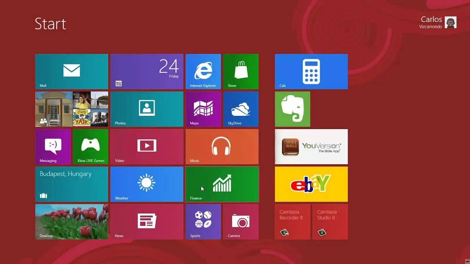Click the Carlos user account picture
Viewport: 470px width, 264px height.
(451, 22)
